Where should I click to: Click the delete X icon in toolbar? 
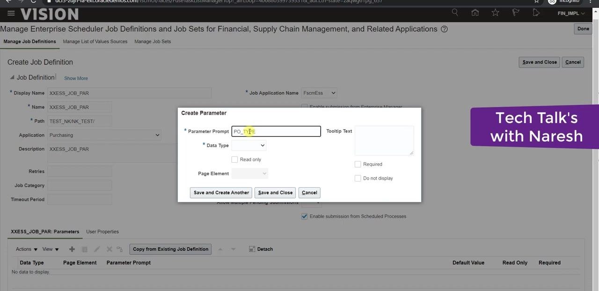tap(110, 249)
